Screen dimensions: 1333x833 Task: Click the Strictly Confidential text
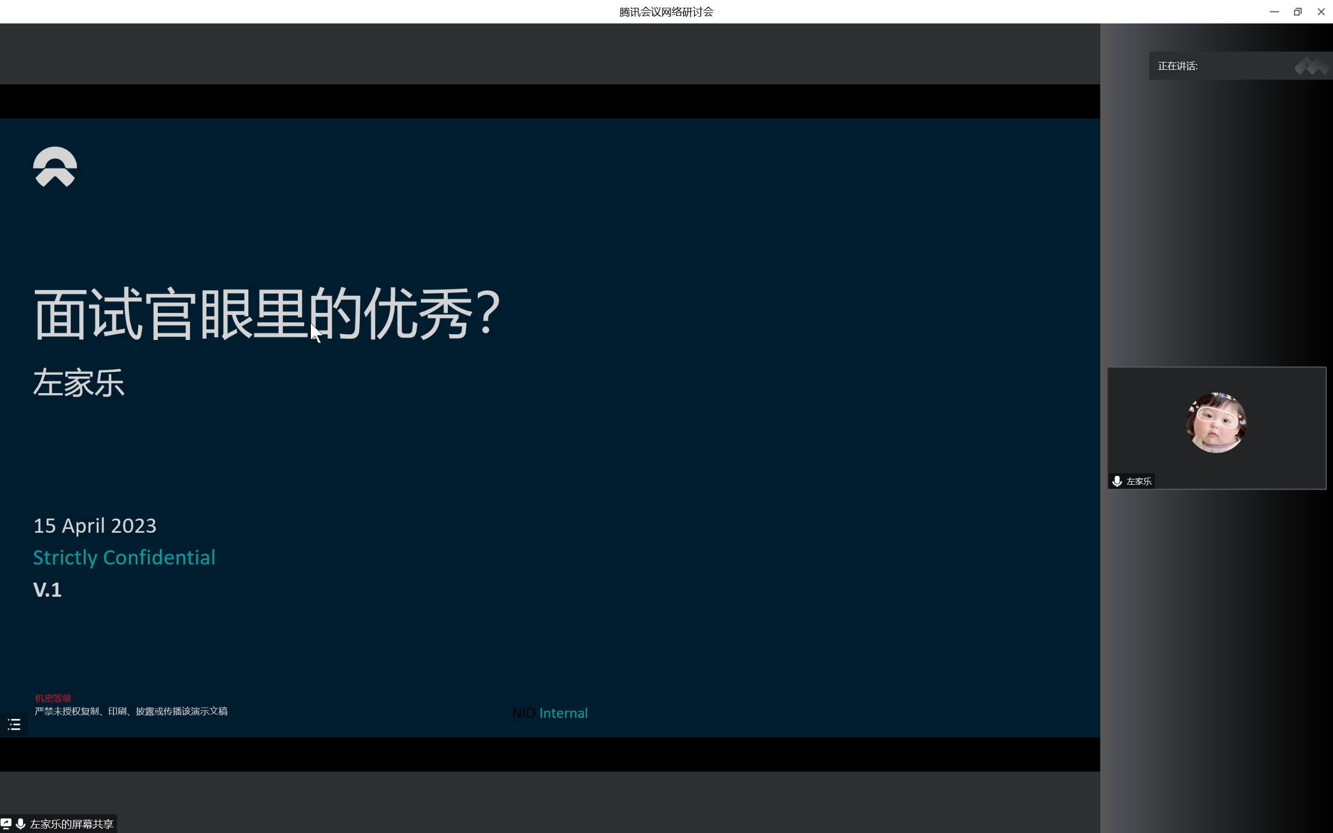[124, 557]
